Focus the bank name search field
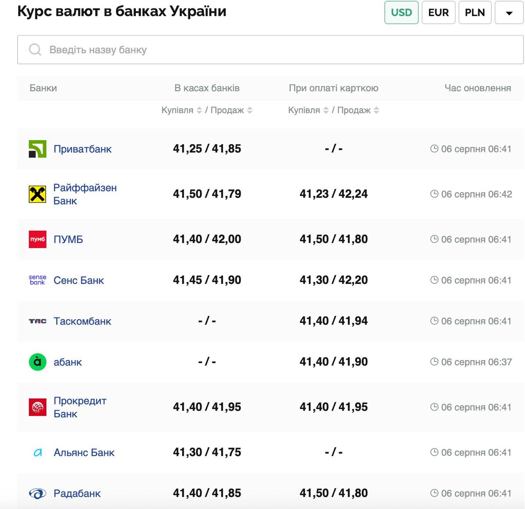525x509 pixels. click(271, 50)
